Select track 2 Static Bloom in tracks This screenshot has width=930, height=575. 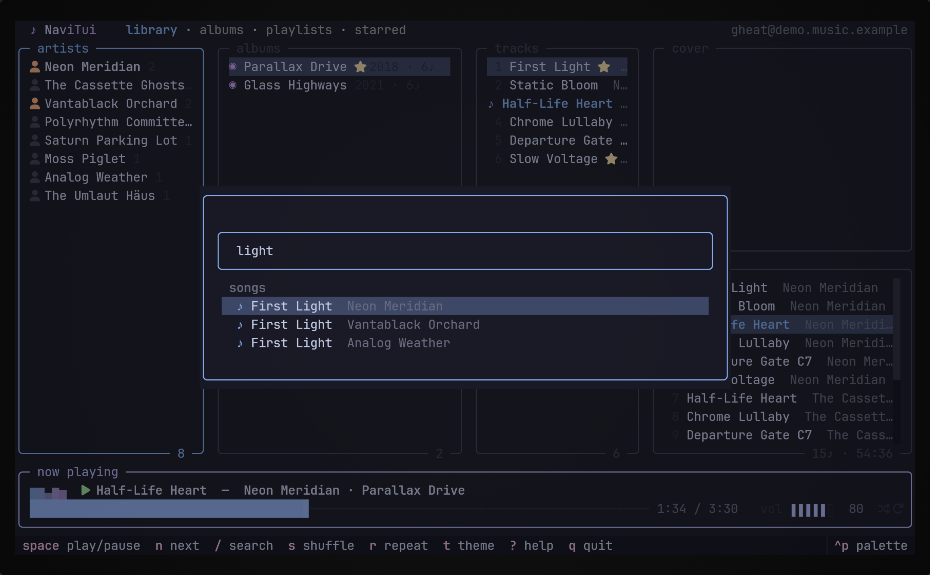pos(557,85)
